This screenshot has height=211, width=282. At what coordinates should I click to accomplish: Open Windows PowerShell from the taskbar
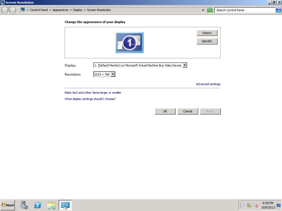38,205
